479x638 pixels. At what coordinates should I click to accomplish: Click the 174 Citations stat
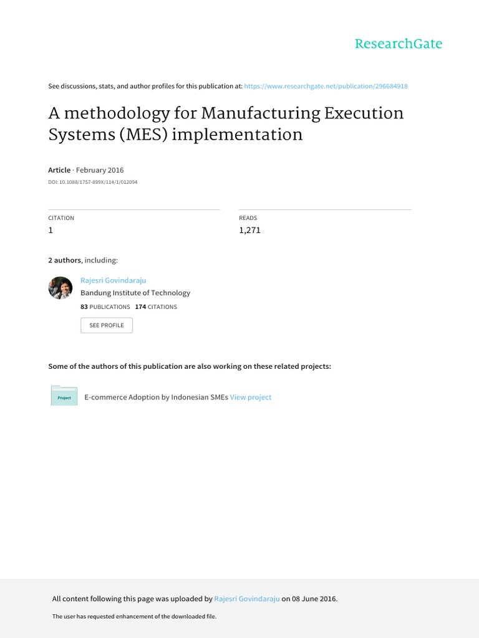(x=156, y=307)
